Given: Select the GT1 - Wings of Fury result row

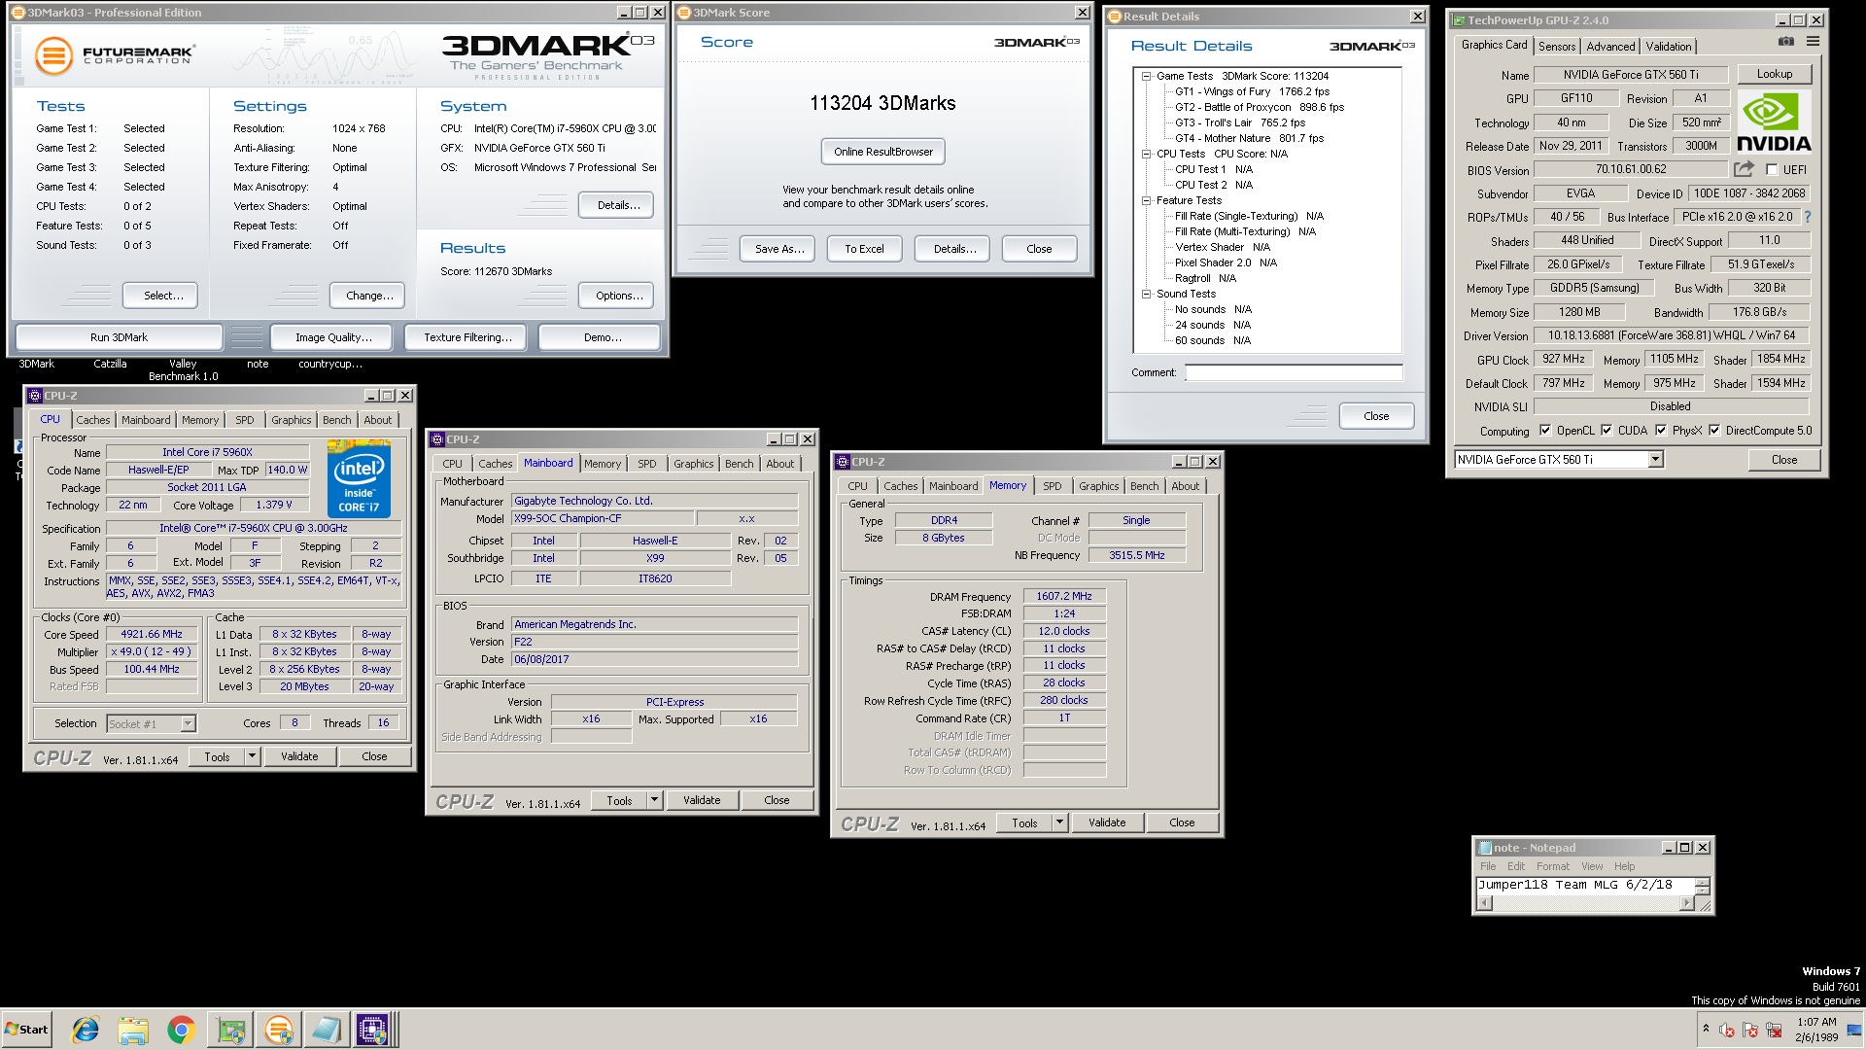Looking at the screenshot, I should pyautogui.click(x=1252, y=91).
